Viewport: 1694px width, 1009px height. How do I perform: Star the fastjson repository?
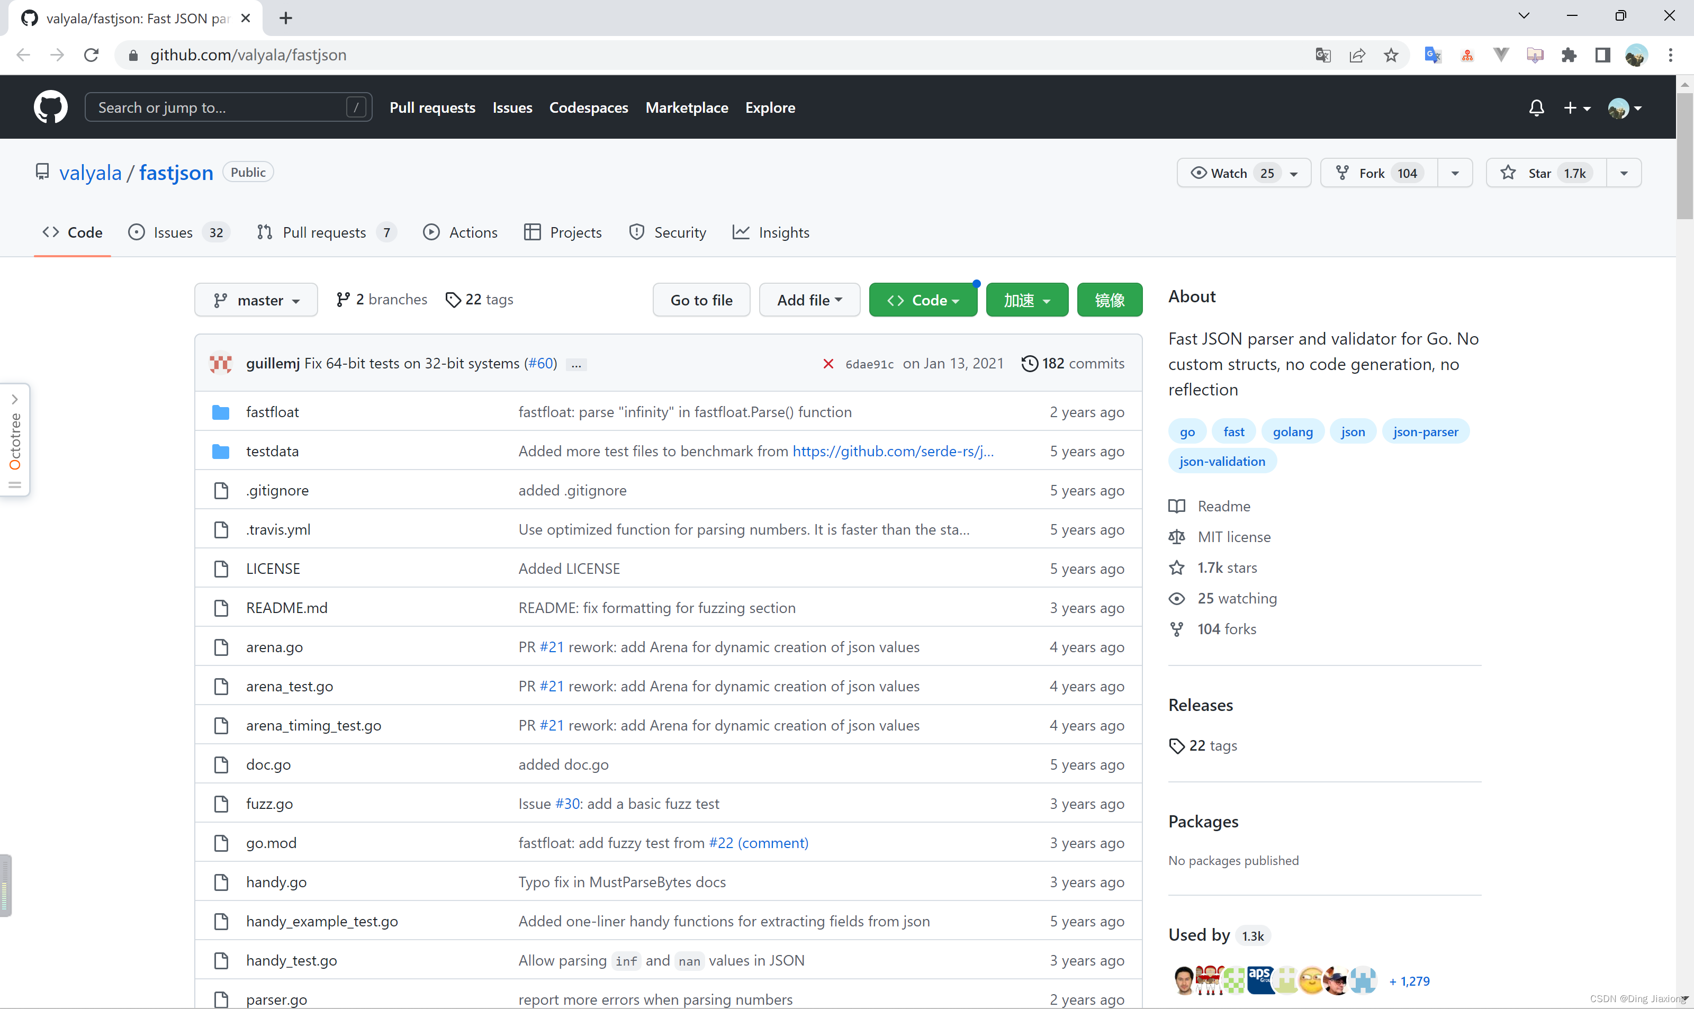pos(1546,174)
